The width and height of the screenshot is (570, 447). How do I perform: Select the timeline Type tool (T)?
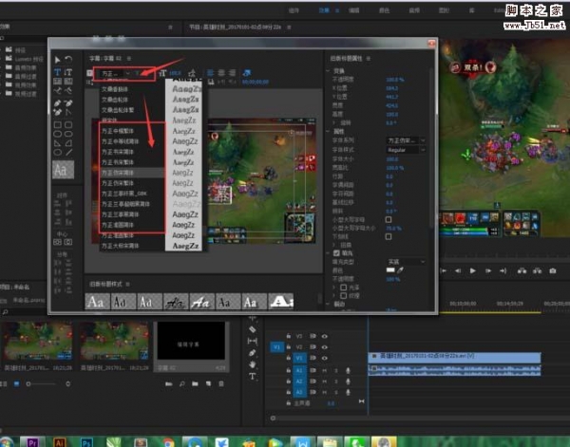253,376
